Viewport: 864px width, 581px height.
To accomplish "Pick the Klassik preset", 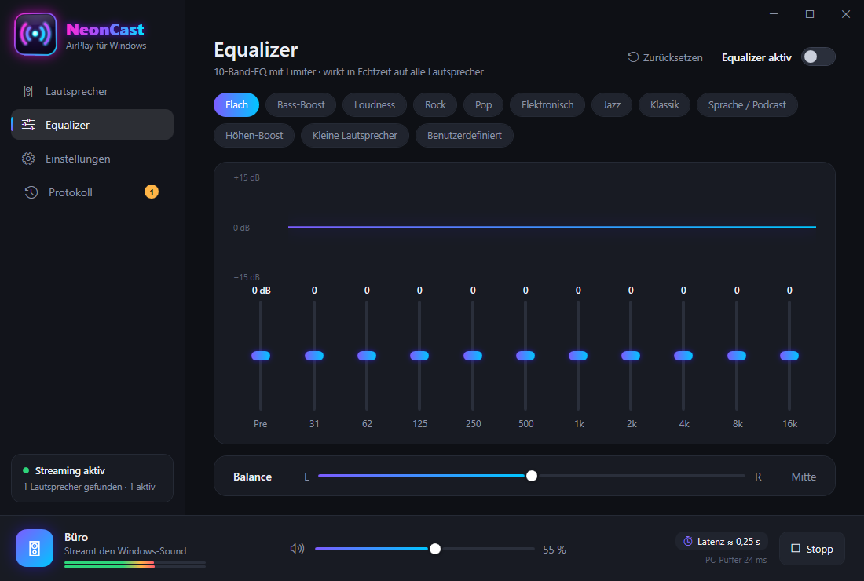I will click(664, 104).
